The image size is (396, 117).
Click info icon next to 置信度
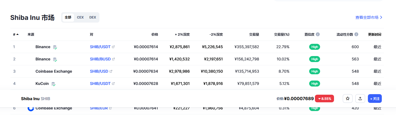pyautogui.click(x=318, y=35)
